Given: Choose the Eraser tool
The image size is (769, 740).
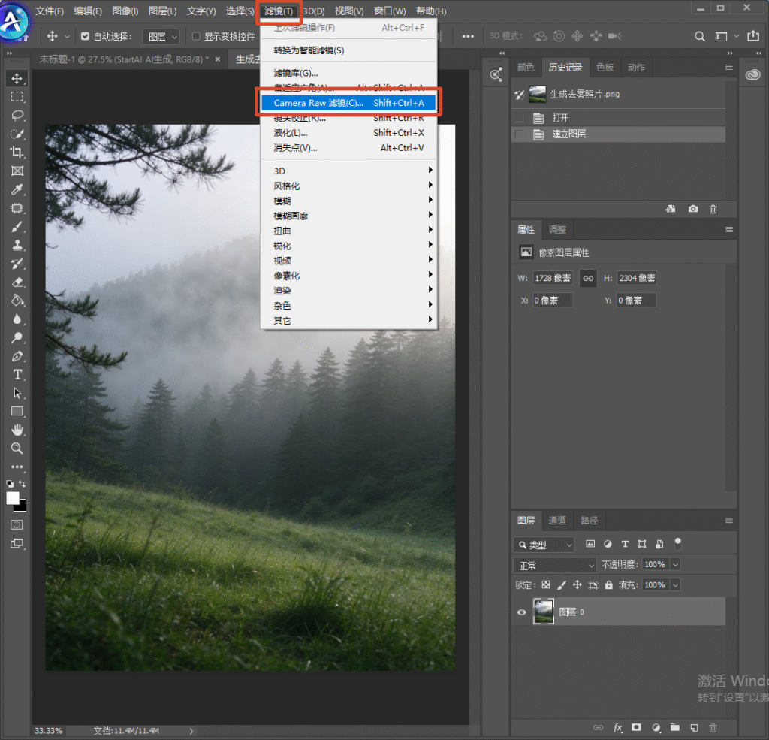Looking at the screenshot, I should point(17,282).
